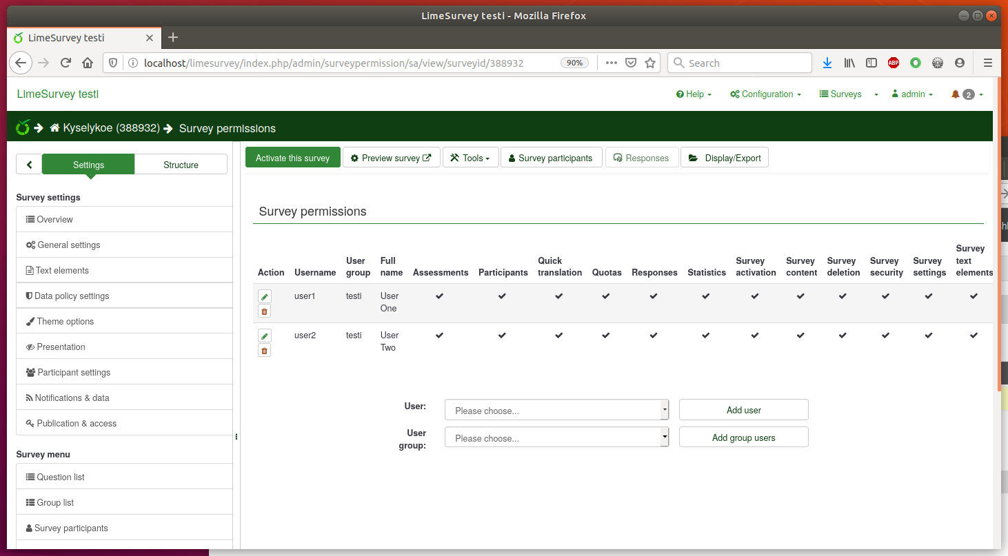Click the delete trash icon for user2

pyautogui.click(x=264, y=351)
